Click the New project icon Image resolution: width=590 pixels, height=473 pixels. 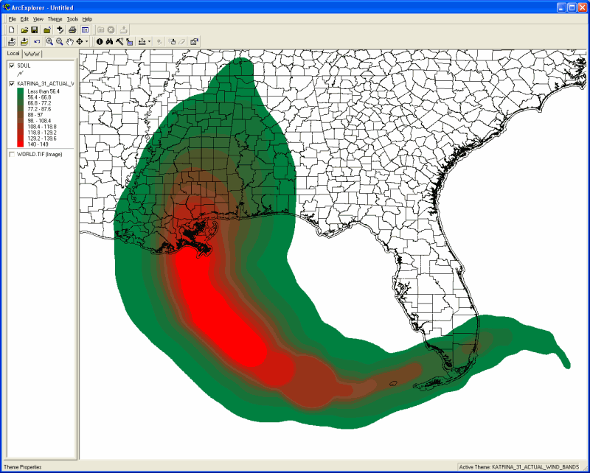(x=12, y=29)
